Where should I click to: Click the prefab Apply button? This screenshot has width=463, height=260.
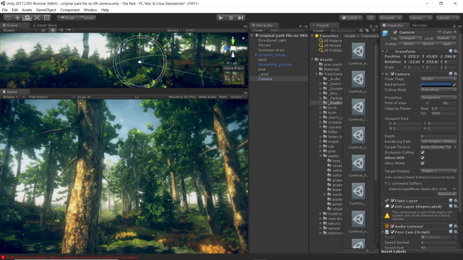(447, 44)
